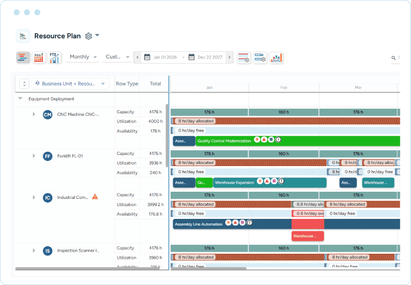Click star icon on Assembly Line Automation

coord(228,222)
